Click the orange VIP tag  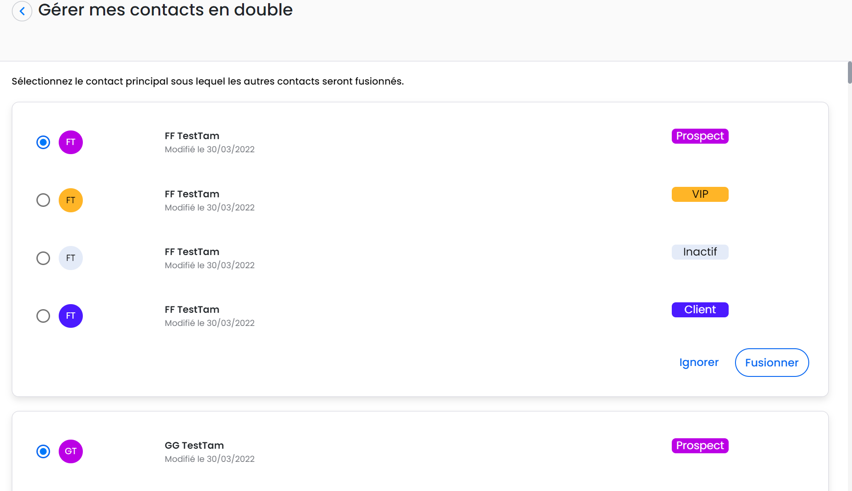click(700, 194)
